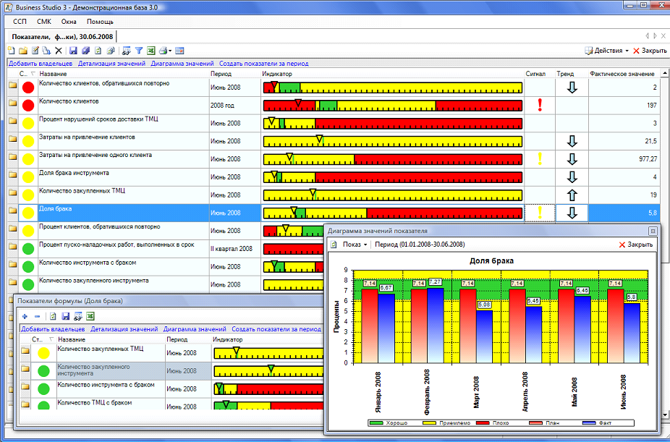
Task: Open the Помощь menu
Action: (x=101, y=22)
